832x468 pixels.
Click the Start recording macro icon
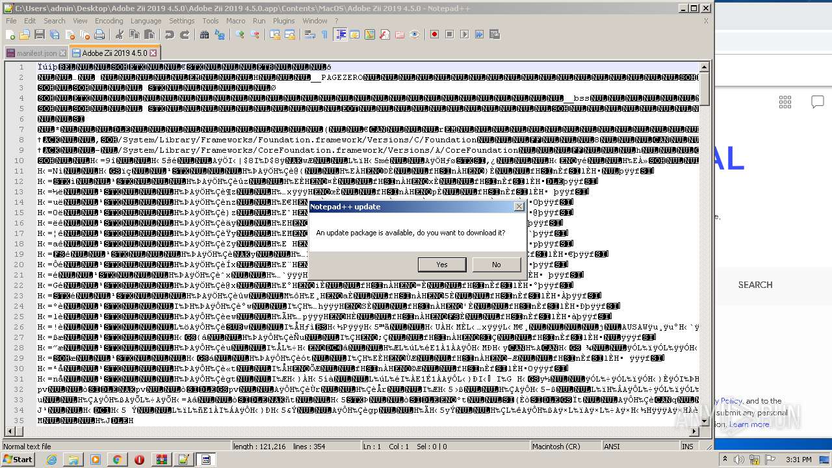click(x=434, y=34)
